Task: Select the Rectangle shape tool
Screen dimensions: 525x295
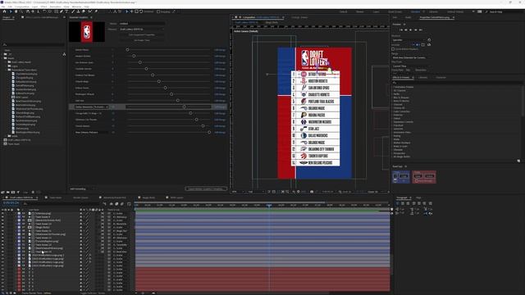Action: pyautogui.click(x=56, y=11)
